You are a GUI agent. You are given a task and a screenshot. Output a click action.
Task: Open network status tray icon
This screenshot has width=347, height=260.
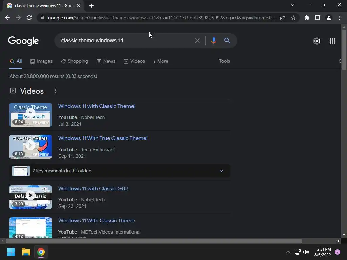click(298, 252)
